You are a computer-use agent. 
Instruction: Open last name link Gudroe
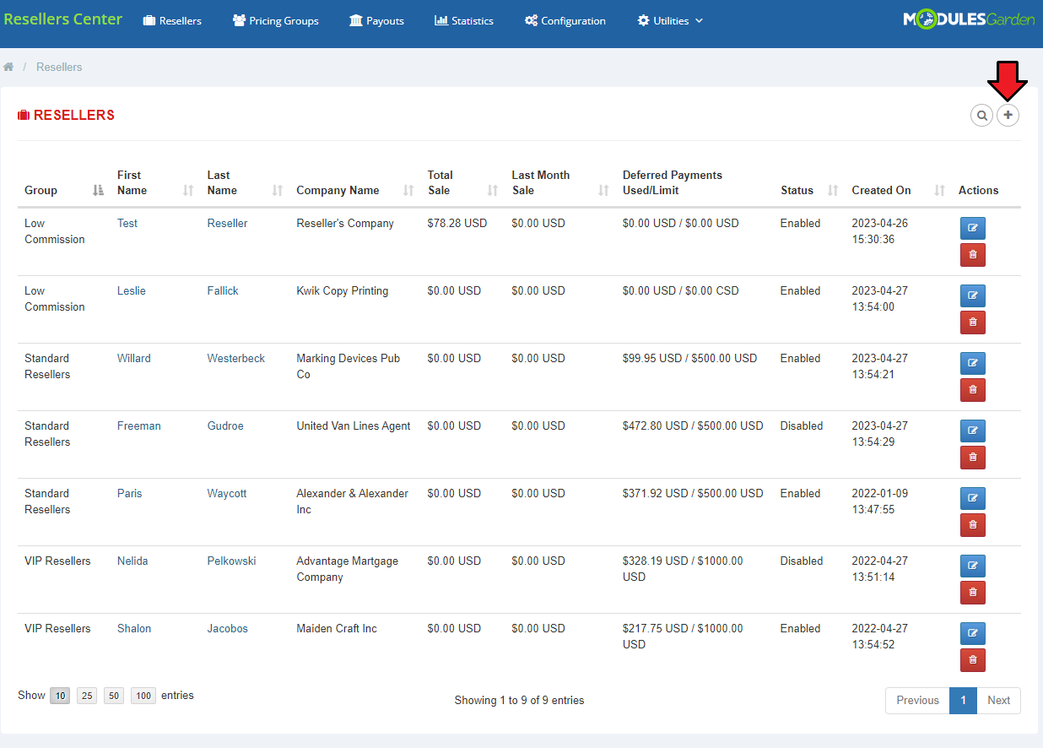(x=225, y=425)
